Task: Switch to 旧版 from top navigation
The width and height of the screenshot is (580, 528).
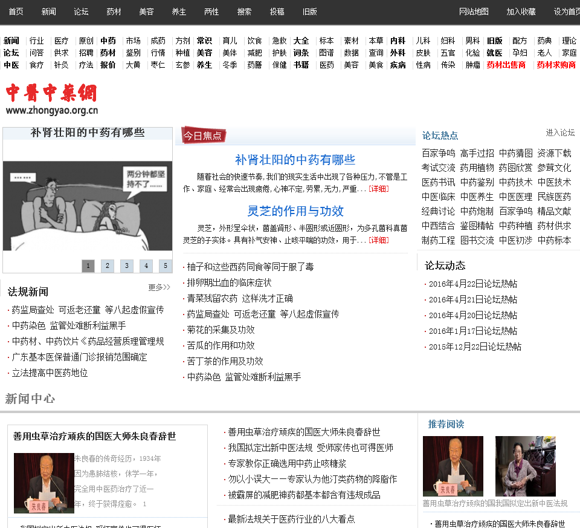Action: (309, 12)
